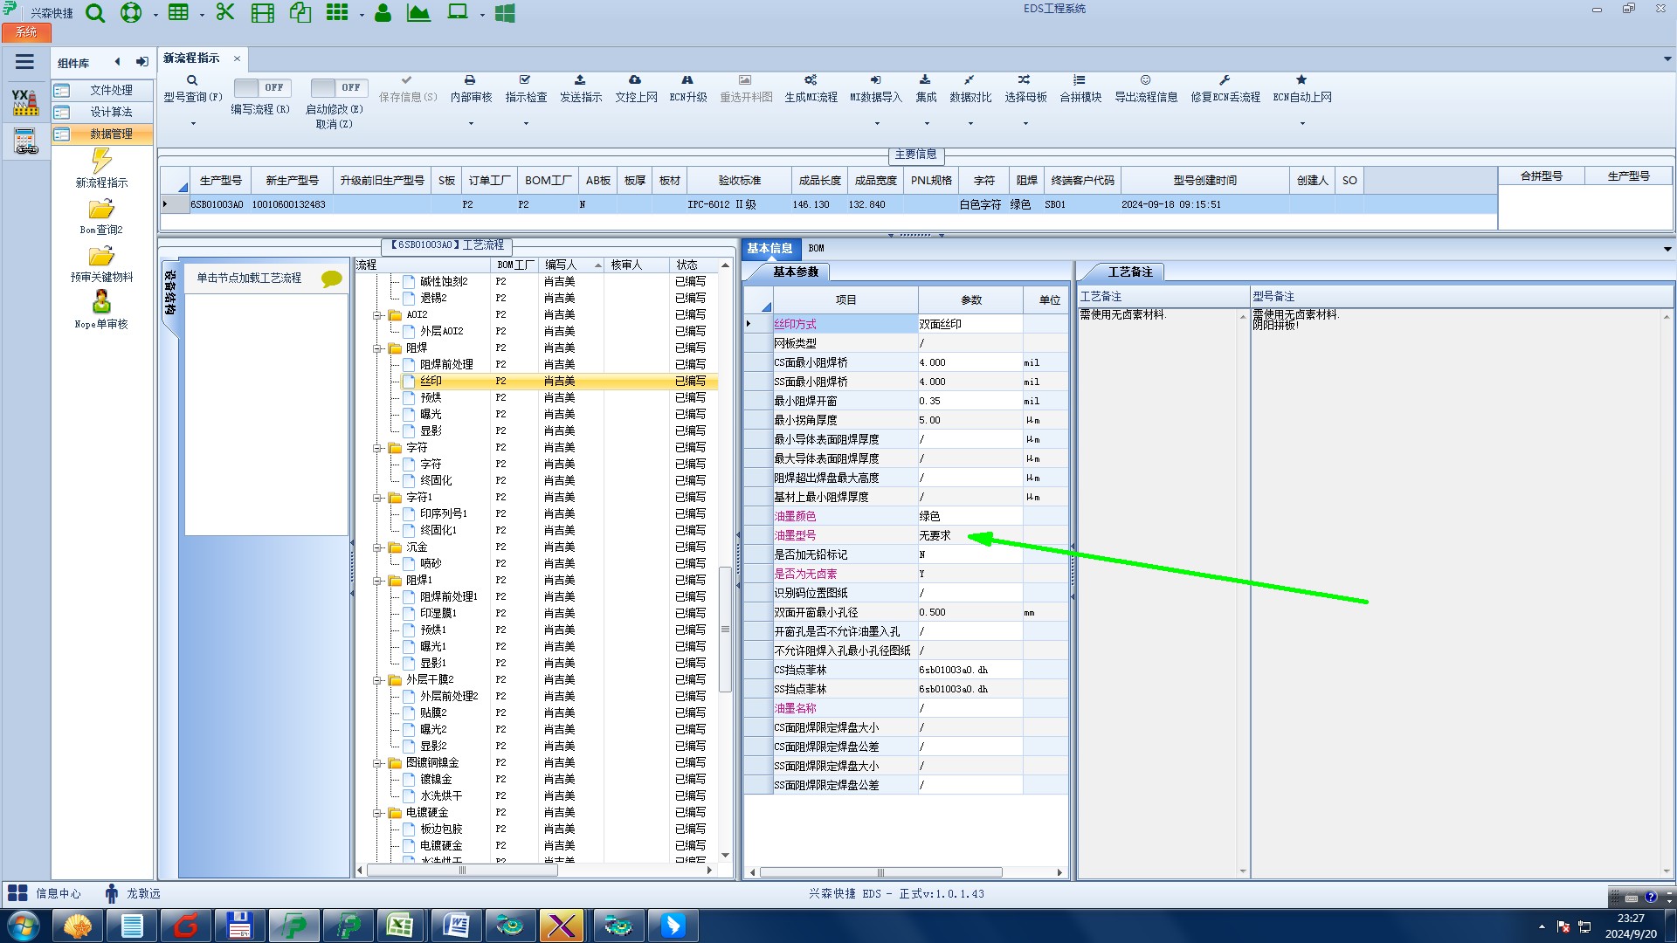The image size is (1677, 943).
Task: Click the 数据对比 toolbar icon
Action: tap(970, 80)
